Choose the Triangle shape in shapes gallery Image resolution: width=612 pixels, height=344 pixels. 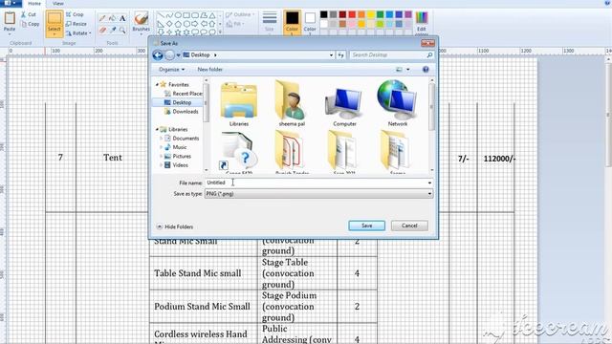click(x=212, y=15)
